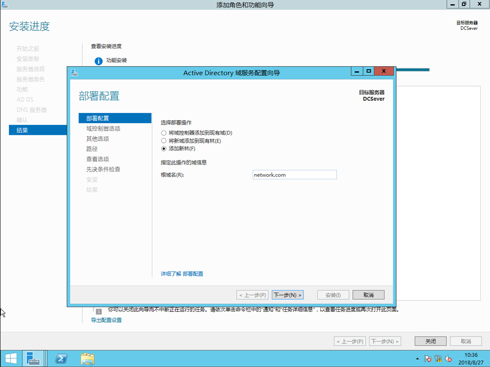
Task: Select 将域控制器添加到现有域(D) radio option
Action: point(164,133)
